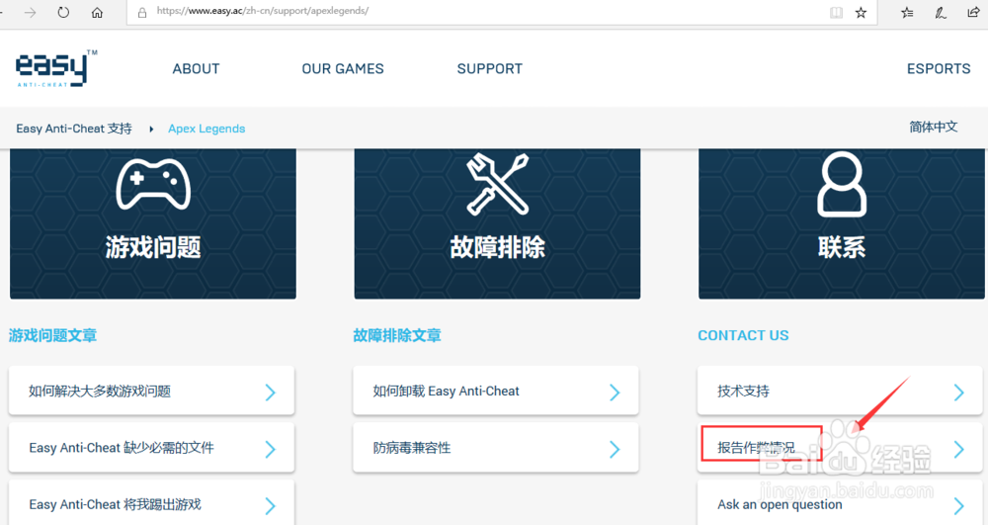Click chevron on 如何卸载 Easy Anti-Cheat row
The height and width of the screenshot is (525, 988).
pyautogui.click(x=615, y=392)
